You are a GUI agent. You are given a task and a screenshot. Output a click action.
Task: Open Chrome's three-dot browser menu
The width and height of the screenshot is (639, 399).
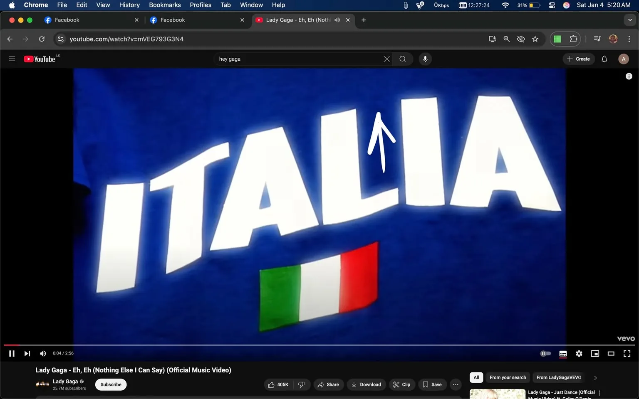(629, 39)
